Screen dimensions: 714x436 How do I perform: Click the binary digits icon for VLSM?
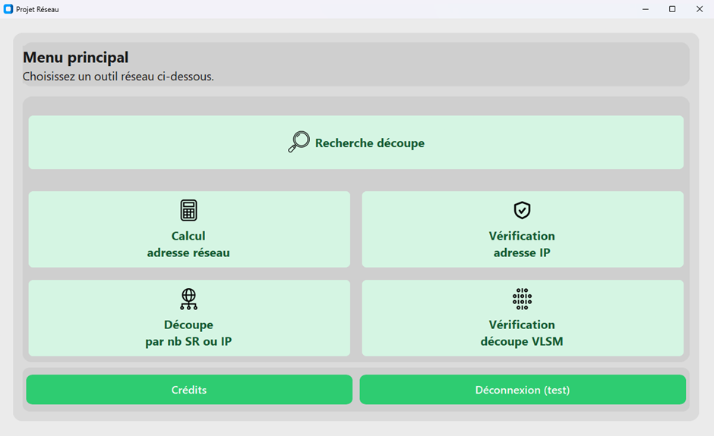pos(522,299)
